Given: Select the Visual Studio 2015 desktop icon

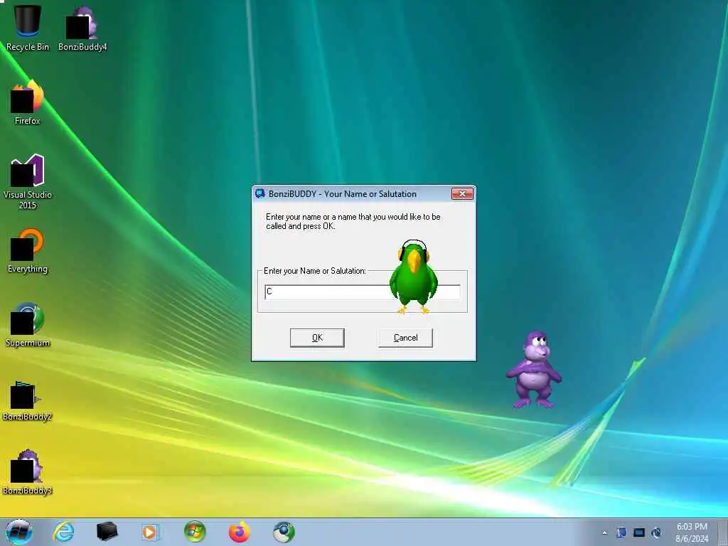Looking at the screenshot, I should click(28, 181).
